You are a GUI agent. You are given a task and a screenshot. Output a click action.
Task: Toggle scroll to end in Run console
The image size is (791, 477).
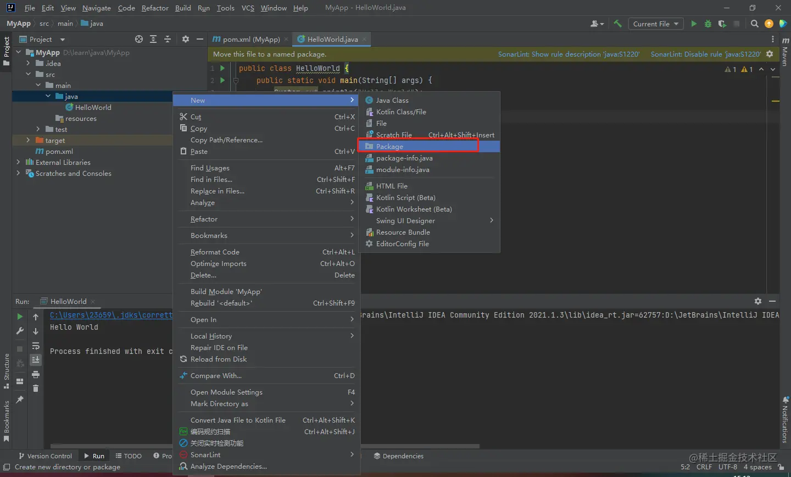pos(36,360)
